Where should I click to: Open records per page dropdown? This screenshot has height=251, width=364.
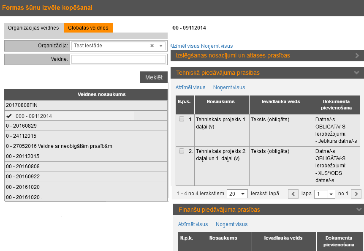(238, 194)
